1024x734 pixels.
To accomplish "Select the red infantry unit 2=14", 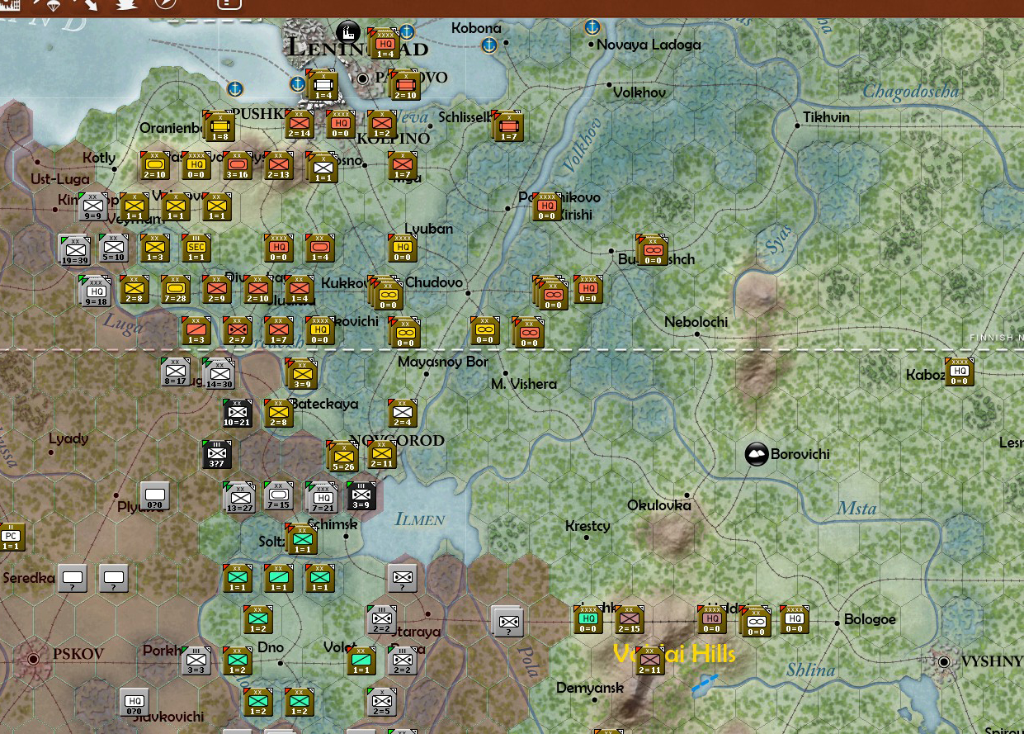I will point(300,124).
